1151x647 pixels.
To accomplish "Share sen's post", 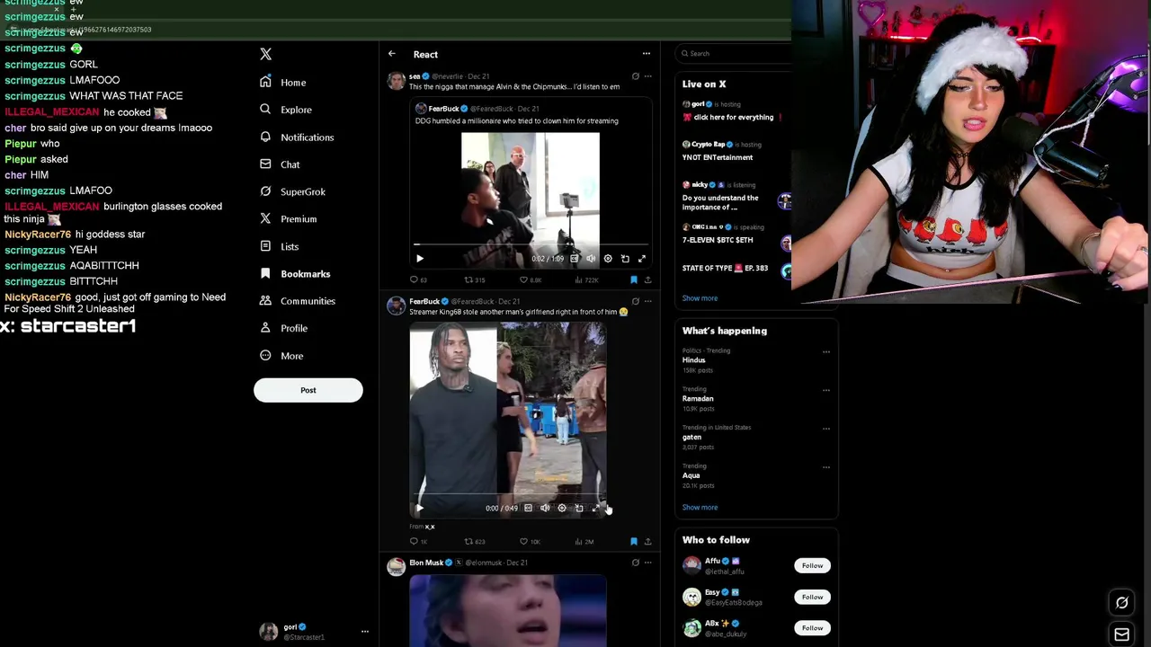I will pos(647,279).
